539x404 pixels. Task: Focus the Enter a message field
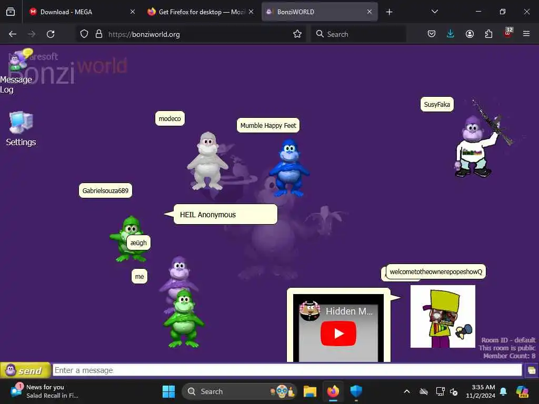[x=287, y=370]
